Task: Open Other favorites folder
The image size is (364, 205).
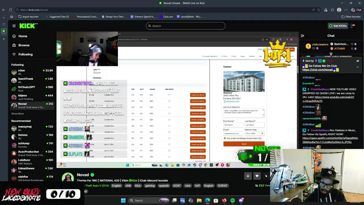Action: click(351, 17)
